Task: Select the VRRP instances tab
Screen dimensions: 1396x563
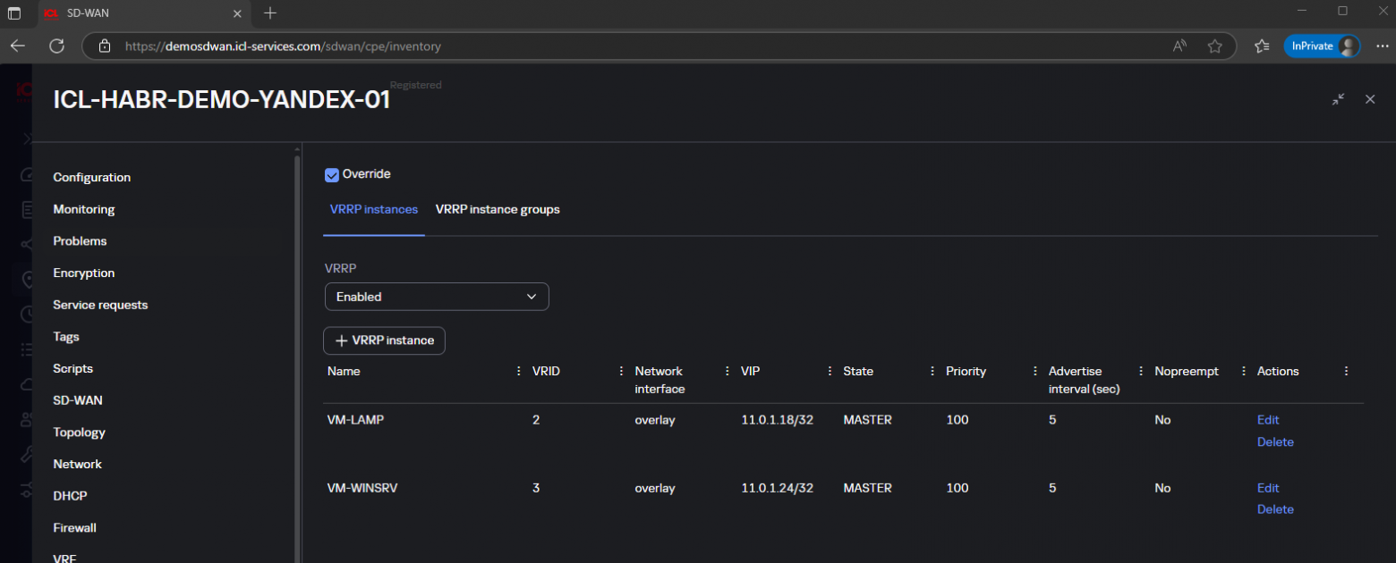Action: 373,209
